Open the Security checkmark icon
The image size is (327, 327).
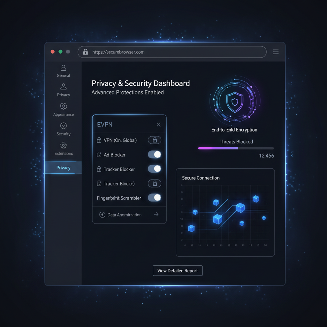pyautogui.click(x=63, y=125)
